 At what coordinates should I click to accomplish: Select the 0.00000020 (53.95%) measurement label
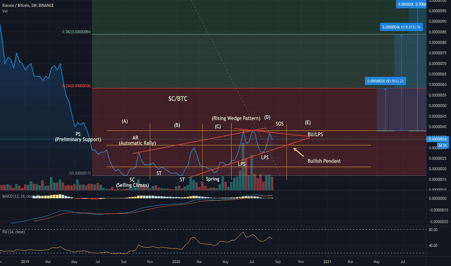[x=385, y=81]
